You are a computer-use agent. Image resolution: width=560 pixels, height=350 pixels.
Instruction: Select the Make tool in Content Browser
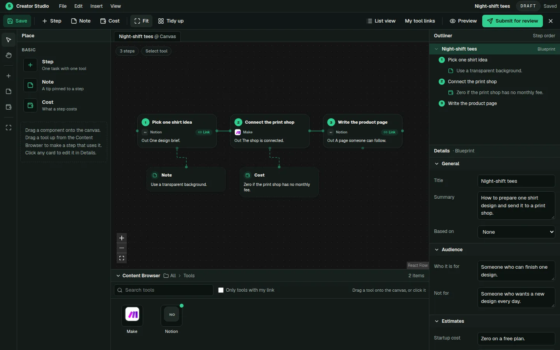(132, 320)
